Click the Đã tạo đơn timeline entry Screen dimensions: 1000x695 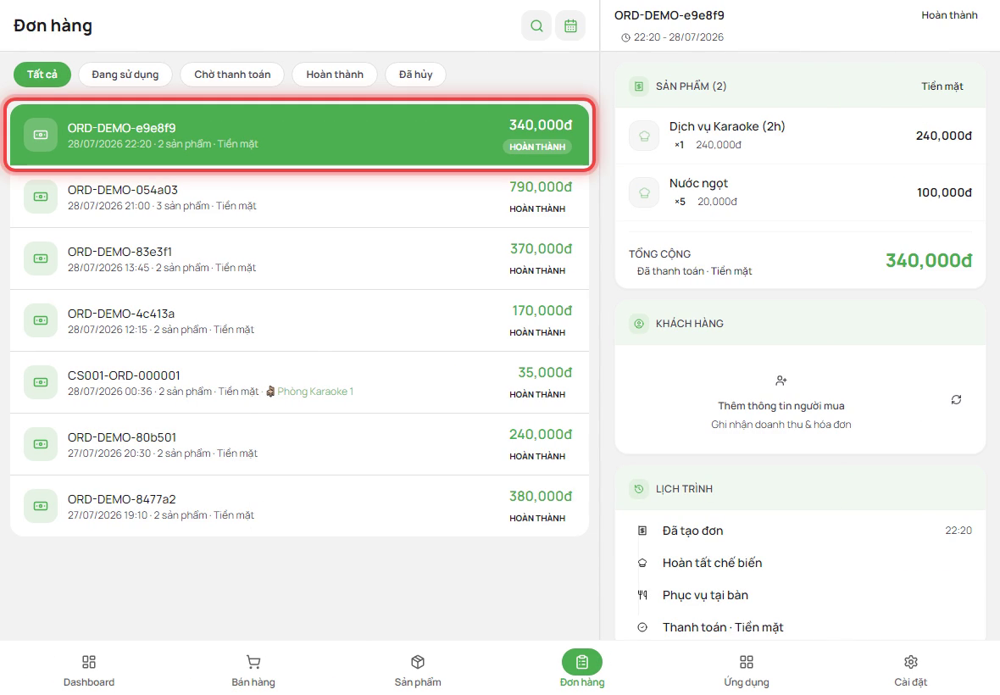(x=800, y=531)
